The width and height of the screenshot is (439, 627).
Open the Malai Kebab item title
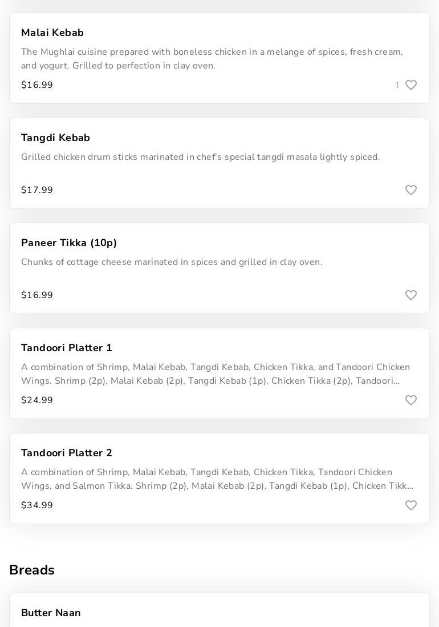coord(52,33)
